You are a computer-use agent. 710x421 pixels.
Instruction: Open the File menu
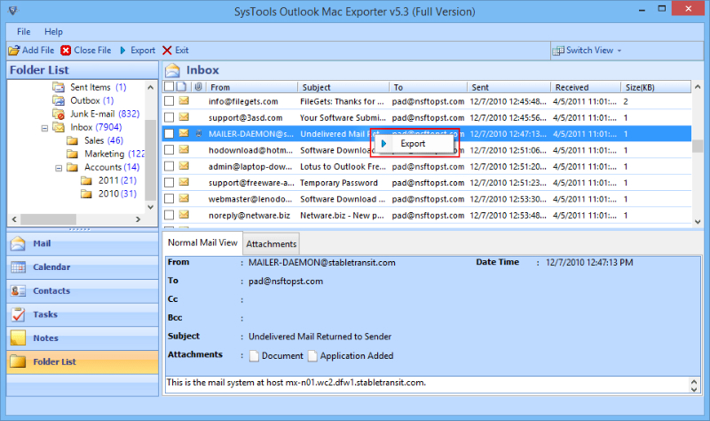click(24, 32)
